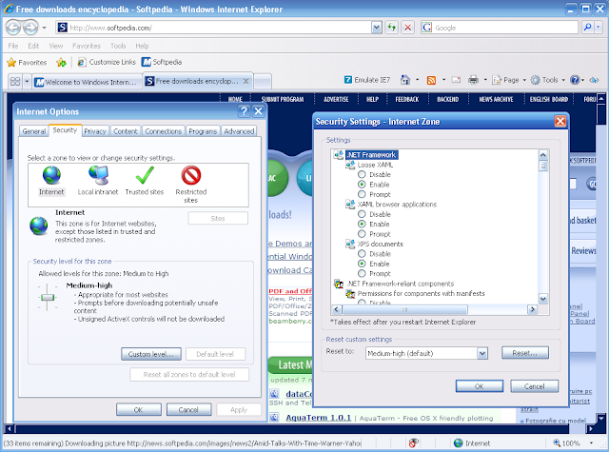Select the .NET Framework tree item
Viewport: 609px width, 452px height.
pos(372,154)
